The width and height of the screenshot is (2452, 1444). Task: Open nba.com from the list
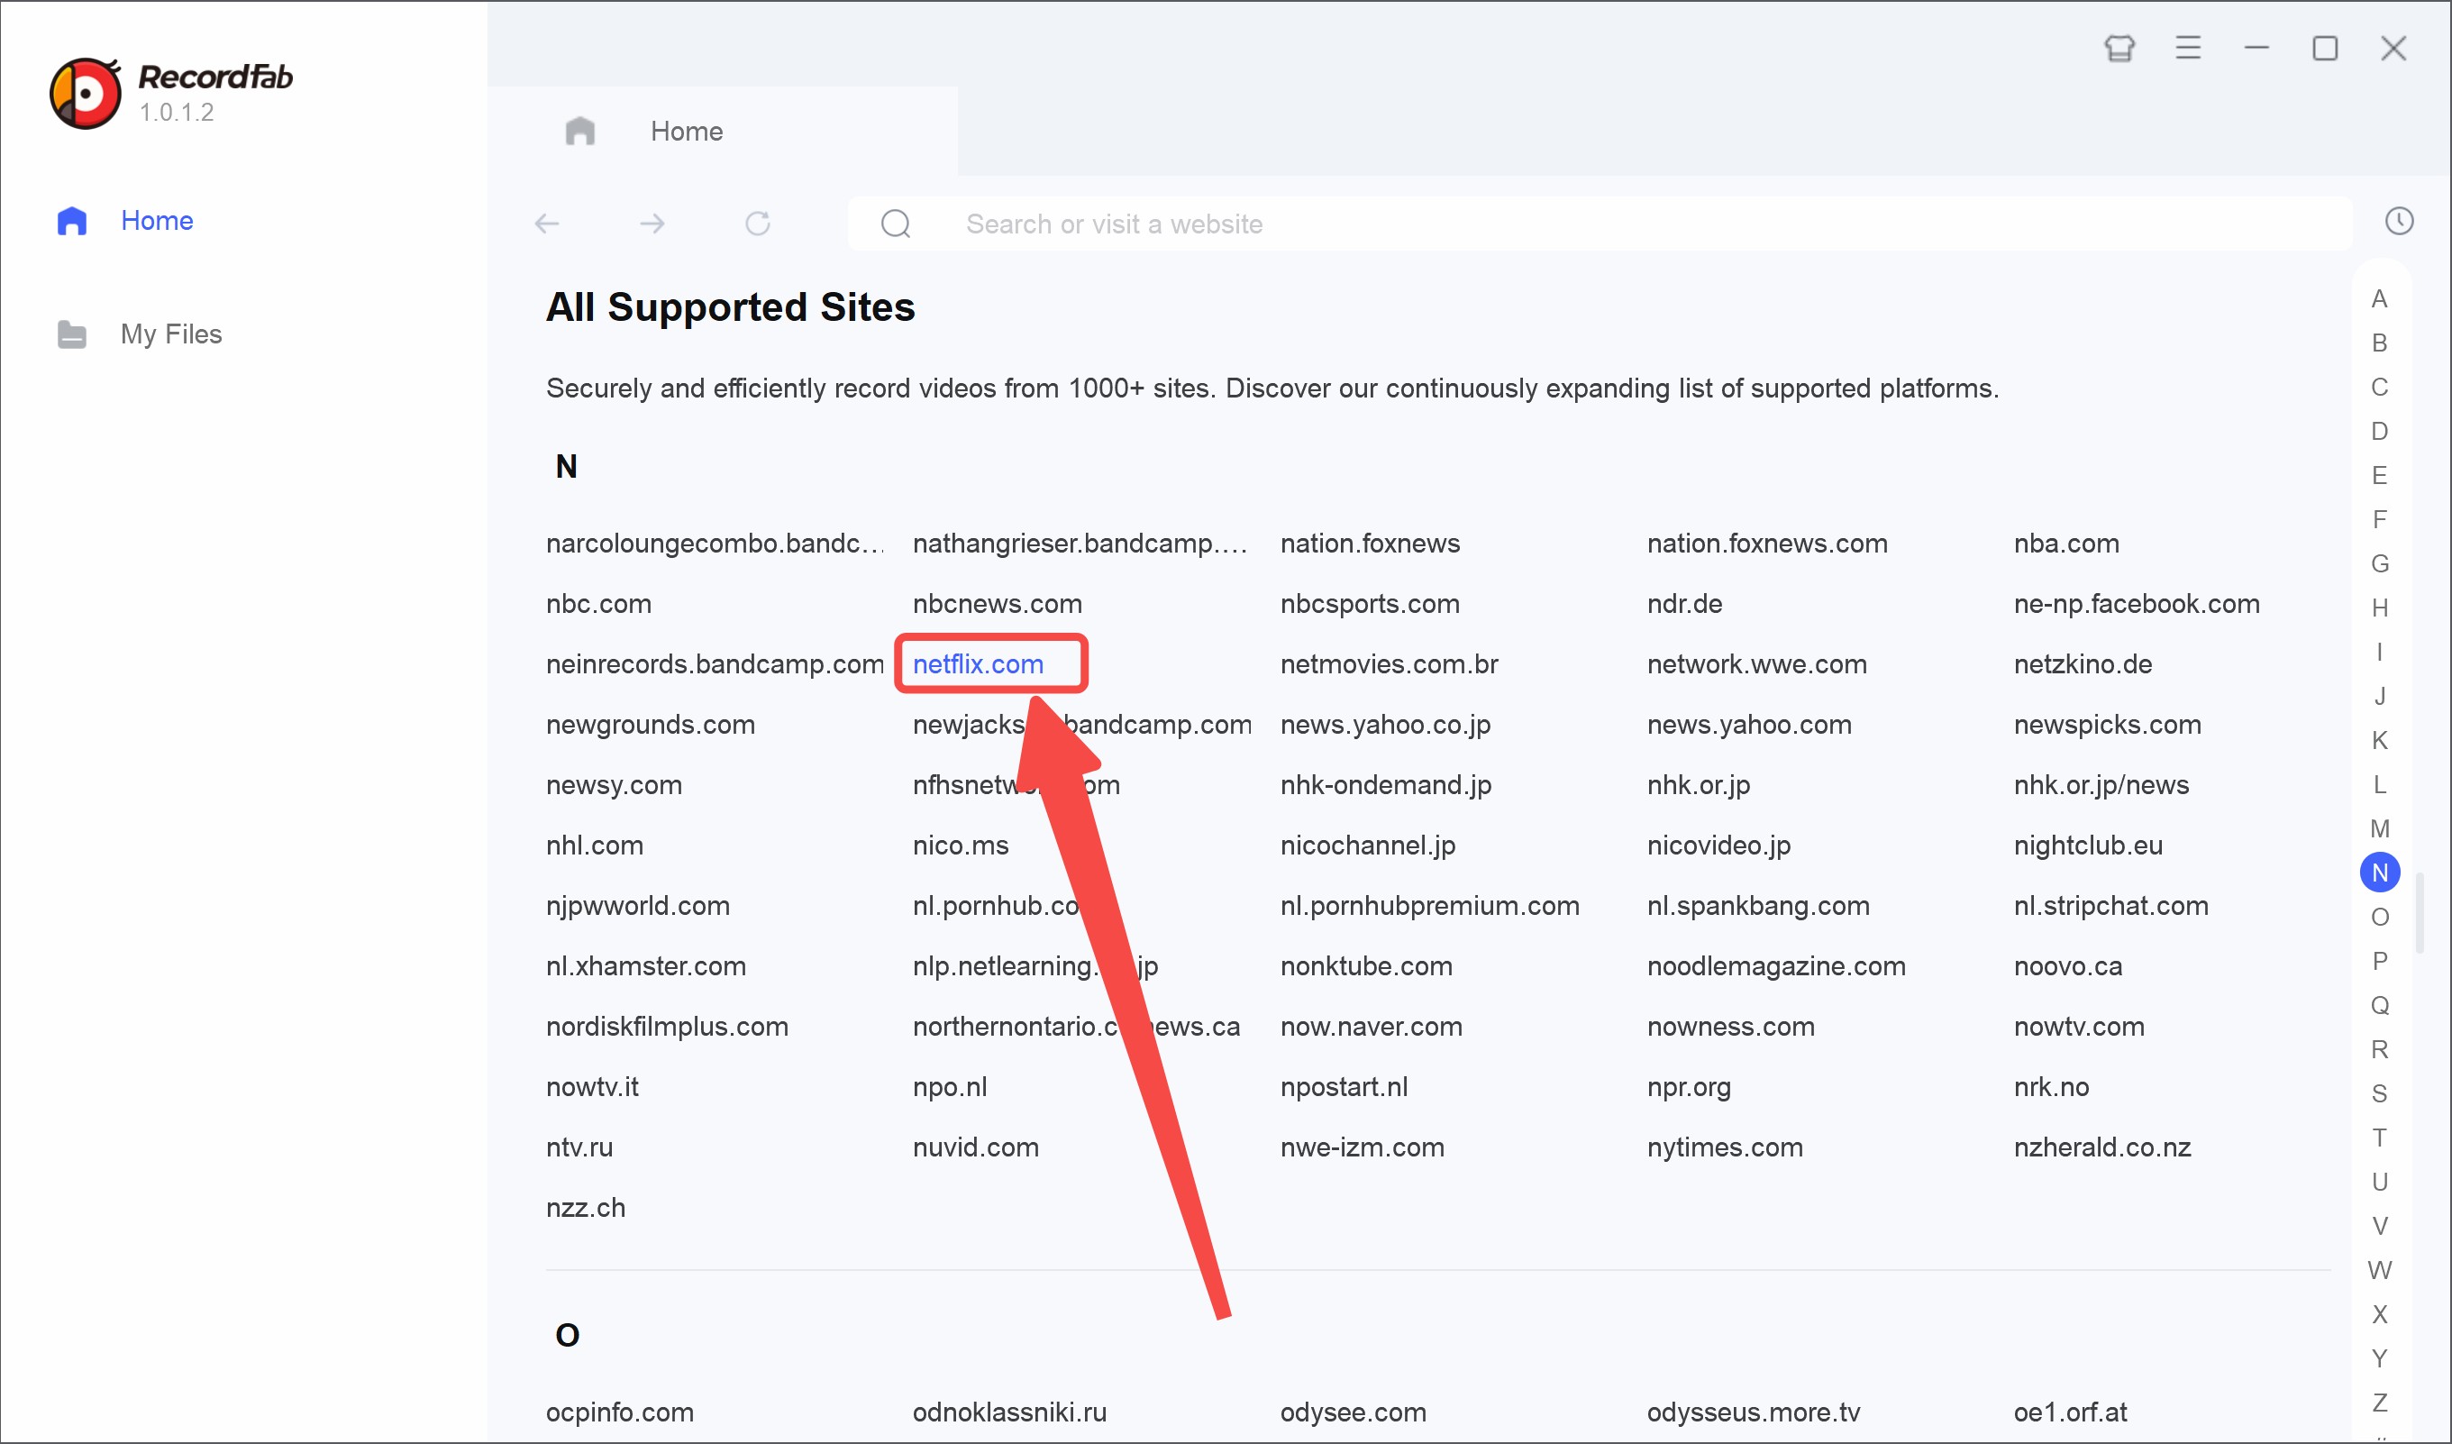coord(2066,543)
